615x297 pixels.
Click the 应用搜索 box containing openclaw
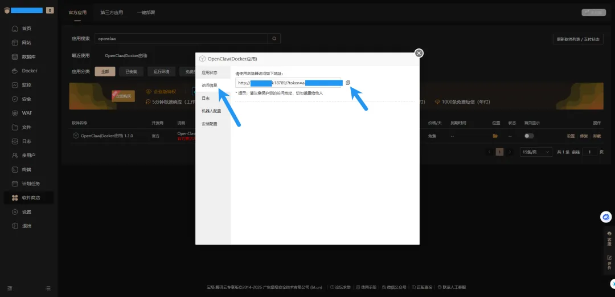click(x=181, y=39)
